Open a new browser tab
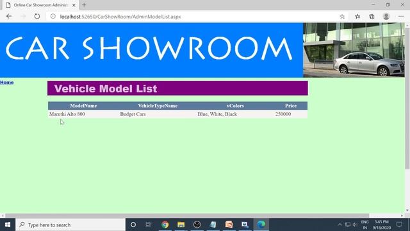410x231 pixels. (84, 4)
